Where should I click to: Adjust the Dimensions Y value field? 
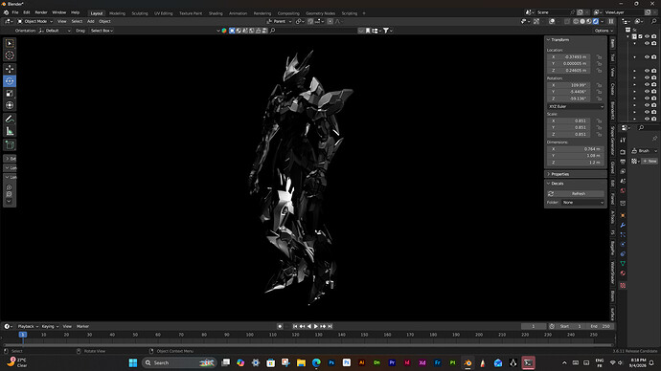pos(576,156)
